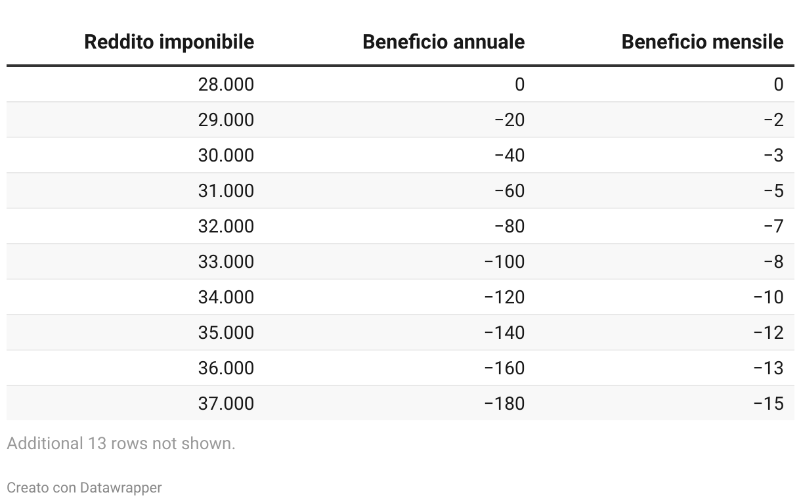Click the −13 monthly benefit value
The height and width of the screenshot is (503, 801).
pyautogui.click(x=768, y=368)
